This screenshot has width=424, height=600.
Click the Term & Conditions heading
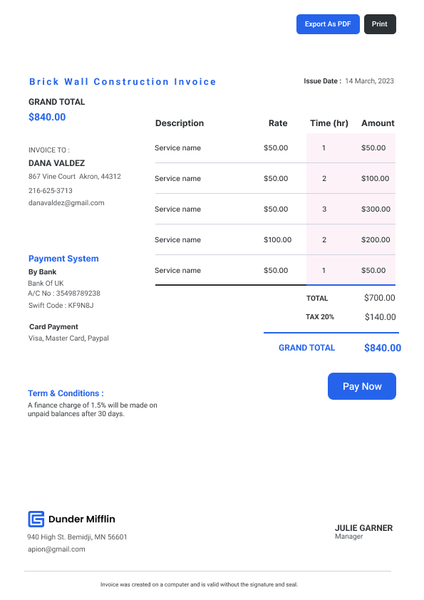tap(66, 393)
